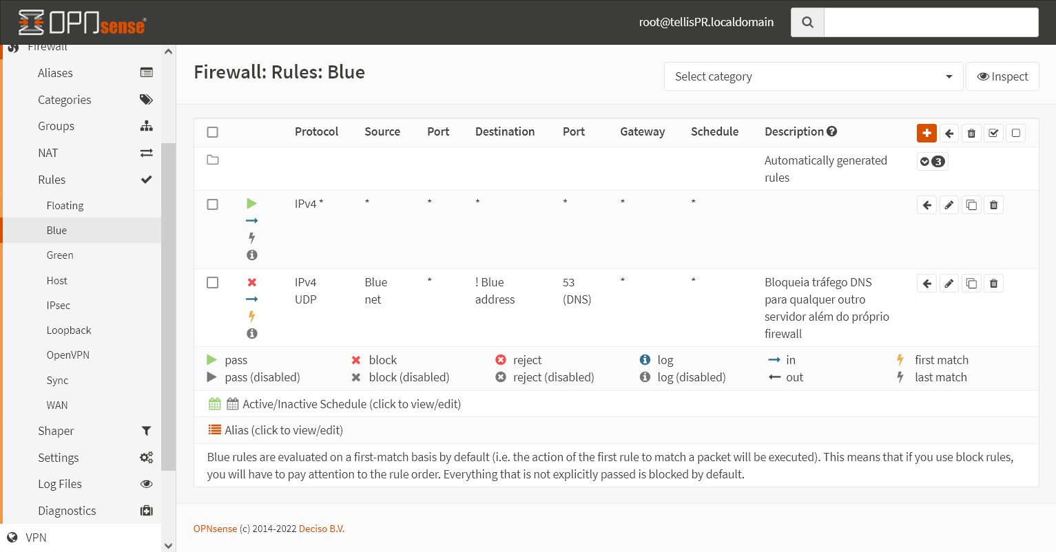Delete the DNS block rule with trash icon

coord(993,283)
